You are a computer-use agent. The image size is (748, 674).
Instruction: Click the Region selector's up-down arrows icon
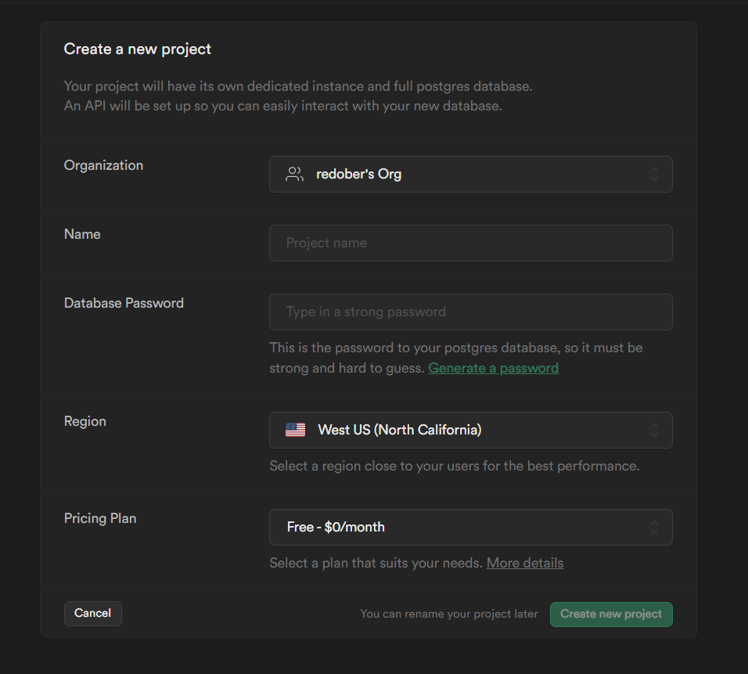pyautogui.click(x=654, y=430)
